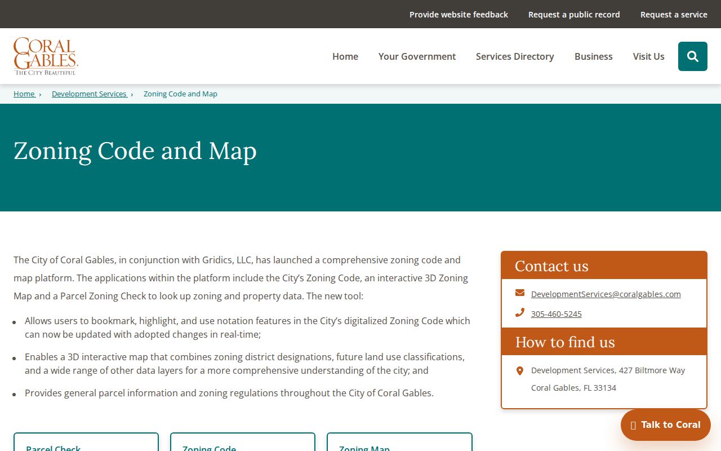Open the Your Government menu
The image size is (721, 451).
tap(417, 56)
